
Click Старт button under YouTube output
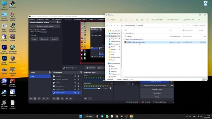[x=34, y=39]
